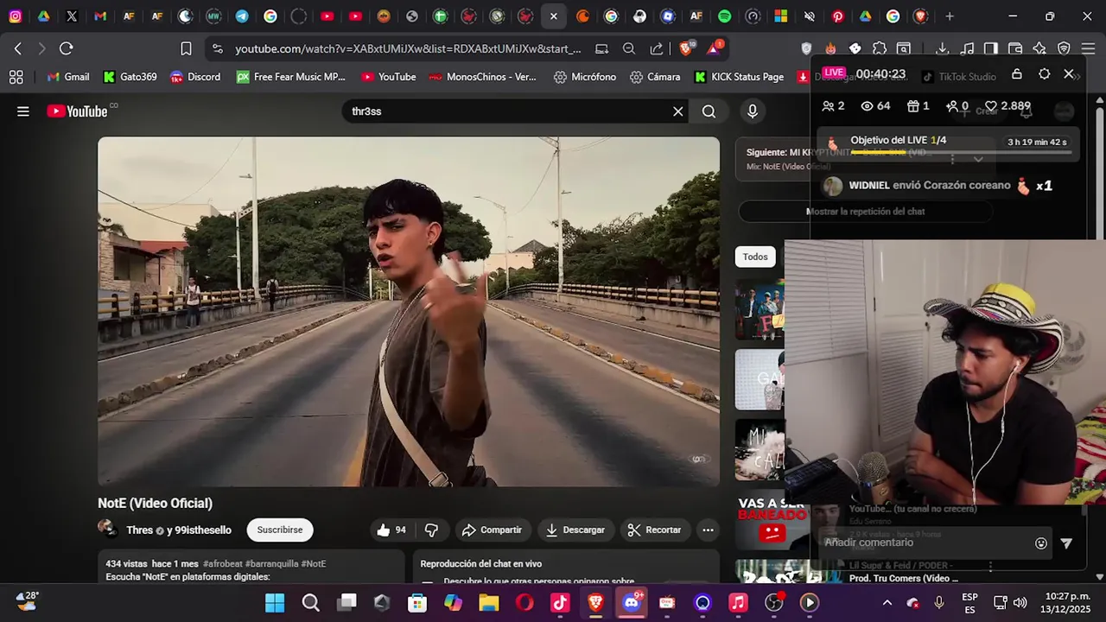1106x622 pixels.
Task: Close the TikTok LIVE overlay
Action: click(x=1069, y=74)
